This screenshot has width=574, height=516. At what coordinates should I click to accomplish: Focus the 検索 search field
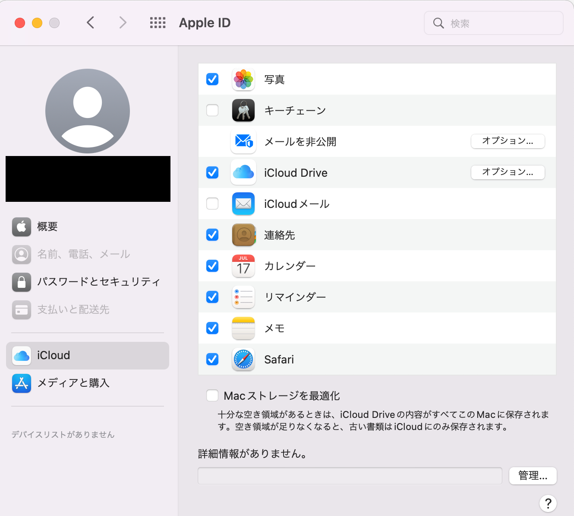494,23
